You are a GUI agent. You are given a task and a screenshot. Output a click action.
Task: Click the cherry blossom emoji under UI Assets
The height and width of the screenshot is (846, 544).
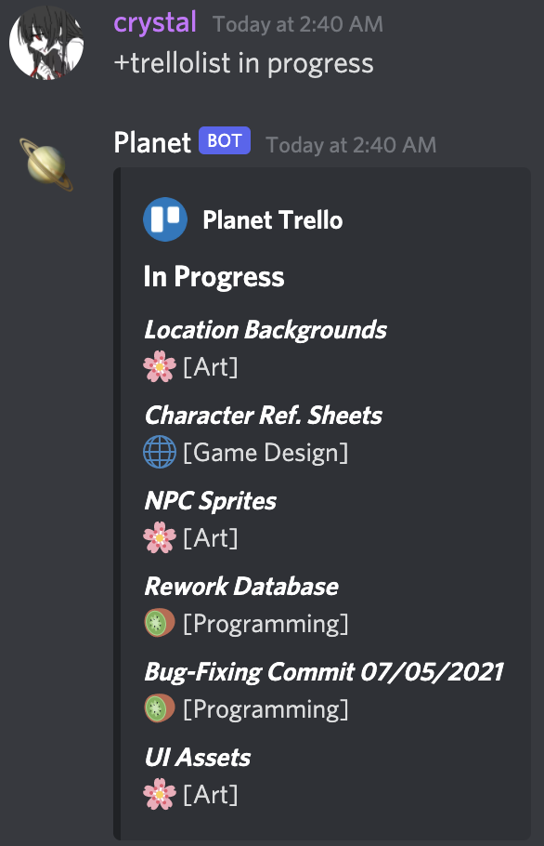160,796
